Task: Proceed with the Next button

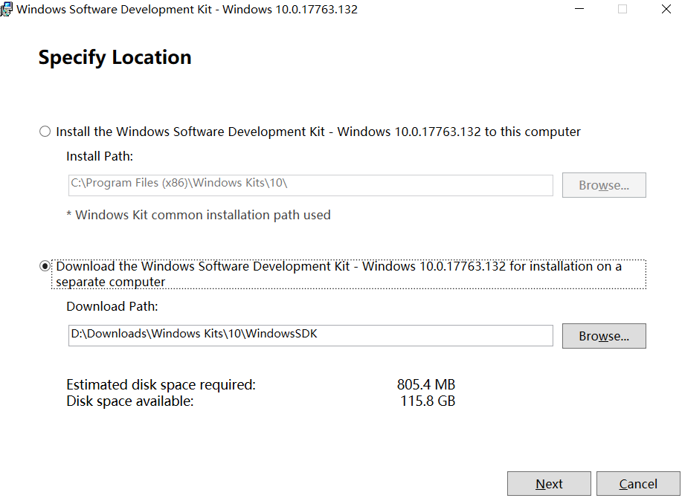Action: tap(549, 484)
